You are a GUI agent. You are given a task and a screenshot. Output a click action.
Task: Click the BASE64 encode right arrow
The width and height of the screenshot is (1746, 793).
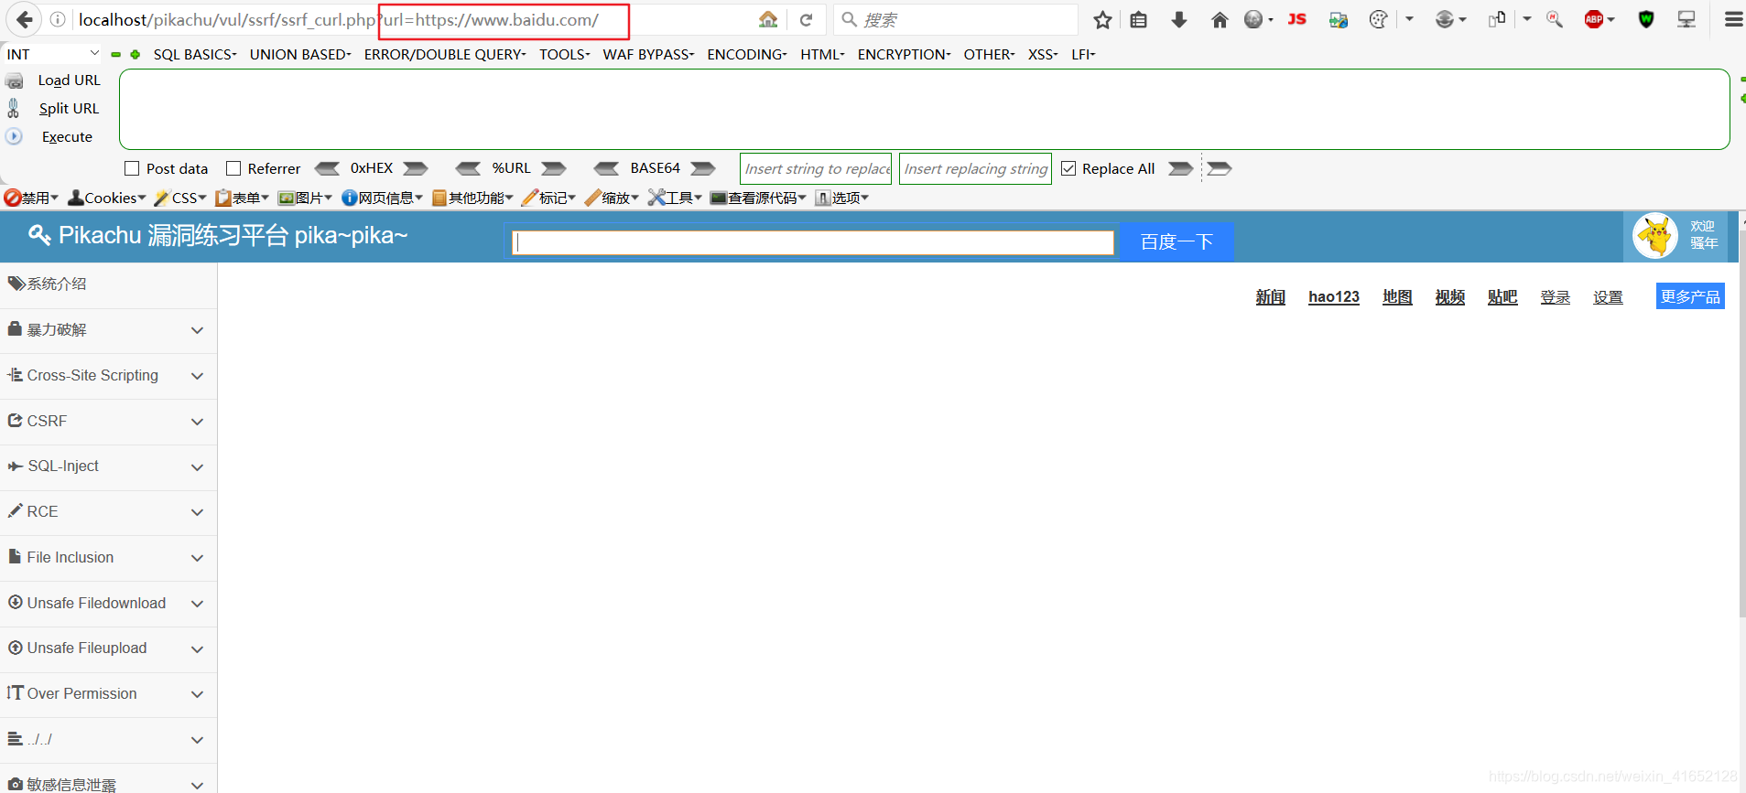pyautogui.click(x=703, y=168)
